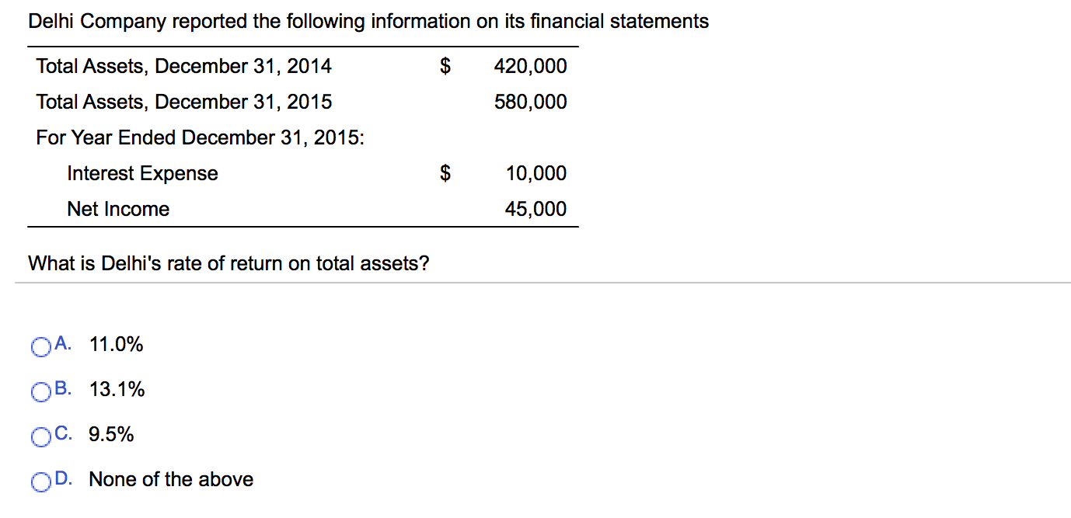Screen dimensions: 1071x518
Task: Click the Interest Expense row label
Action: pyautogui.click(x=142, y=173)
